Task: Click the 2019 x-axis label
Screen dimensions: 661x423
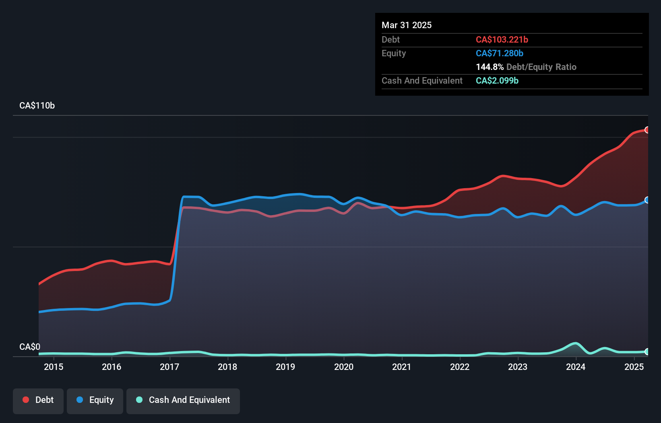Action: pos(285,367)
